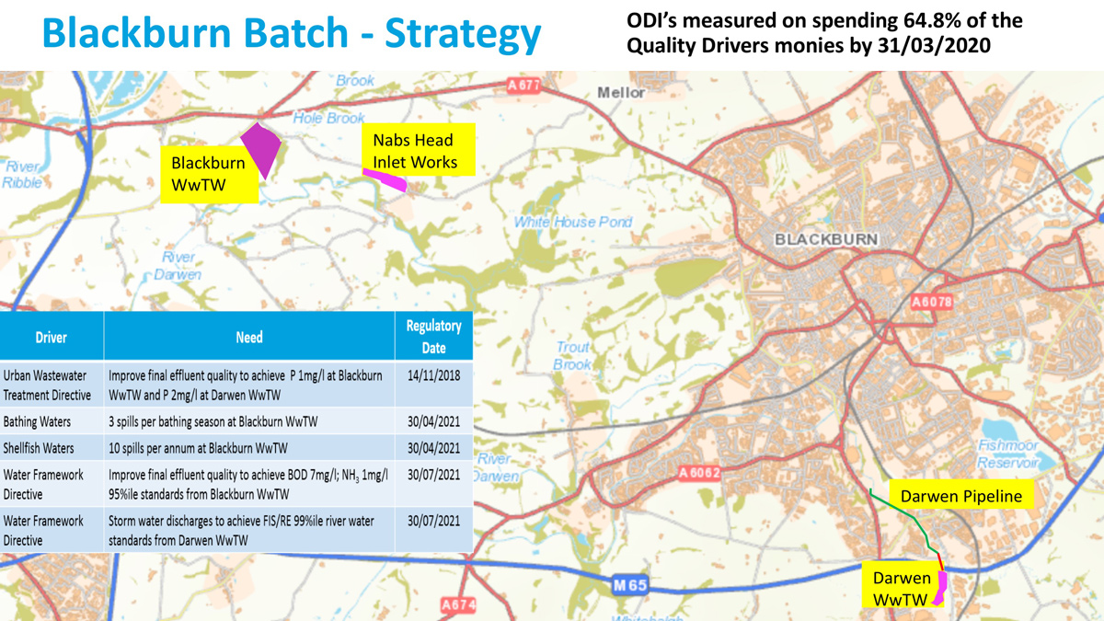Click the A6078 road shield
This screenshot has height=621, width=1104.
pos(933,301)
